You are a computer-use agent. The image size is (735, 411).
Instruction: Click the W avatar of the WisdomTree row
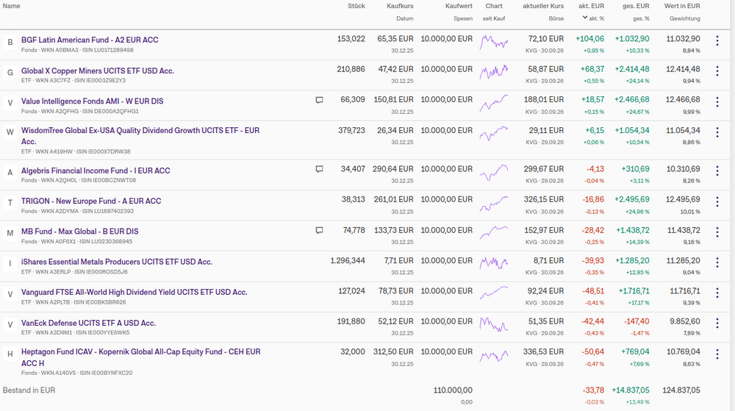[x=10, y=132]
